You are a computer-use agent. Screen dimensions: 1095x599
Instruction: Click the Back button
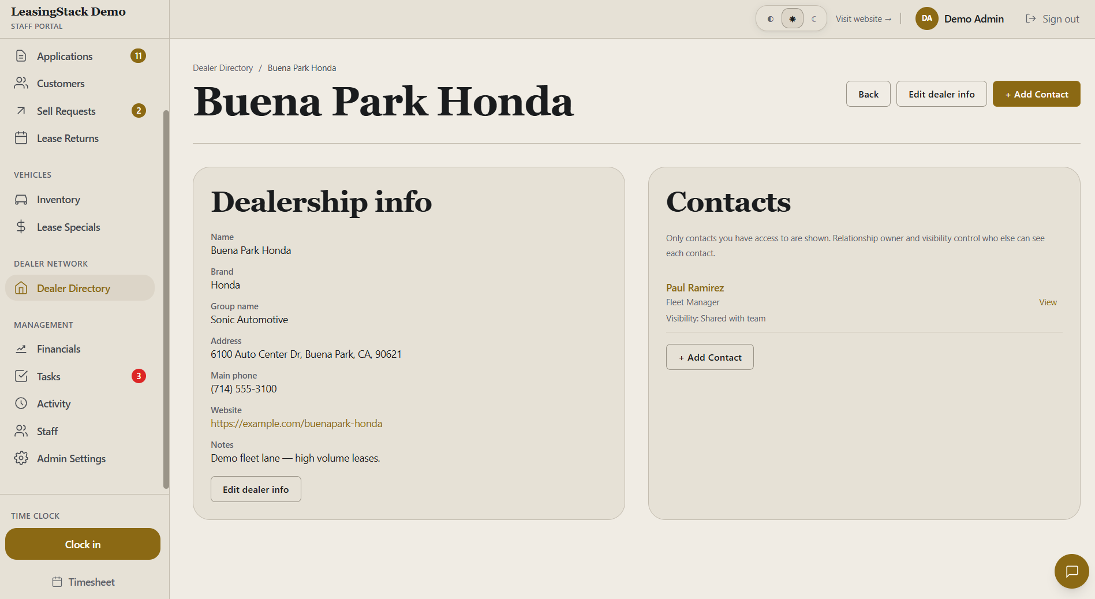click(868, 94)
